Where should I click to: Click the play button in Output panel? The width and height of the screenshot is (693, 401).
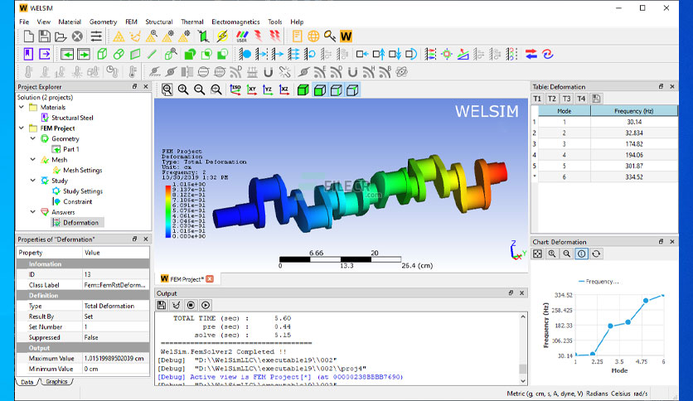[x=206, y=305]
